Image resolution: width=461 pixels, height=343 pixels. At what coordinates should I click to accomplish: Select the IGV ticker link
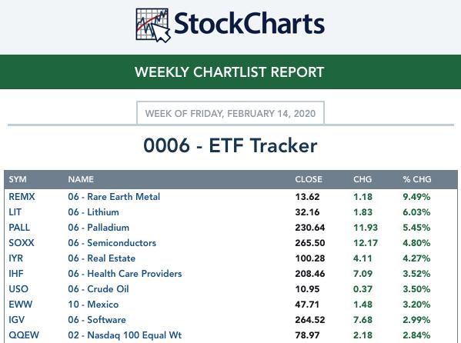tap(17, 319)
